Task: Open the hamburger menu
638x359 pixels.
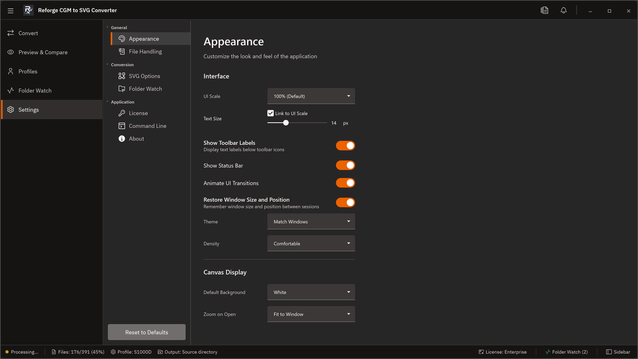Action: 11,11
